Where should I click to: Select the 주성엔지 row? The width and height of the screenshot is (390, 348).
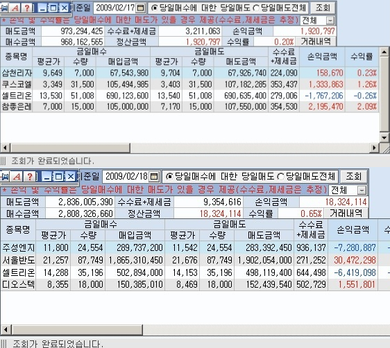click(x=195, y=247)
